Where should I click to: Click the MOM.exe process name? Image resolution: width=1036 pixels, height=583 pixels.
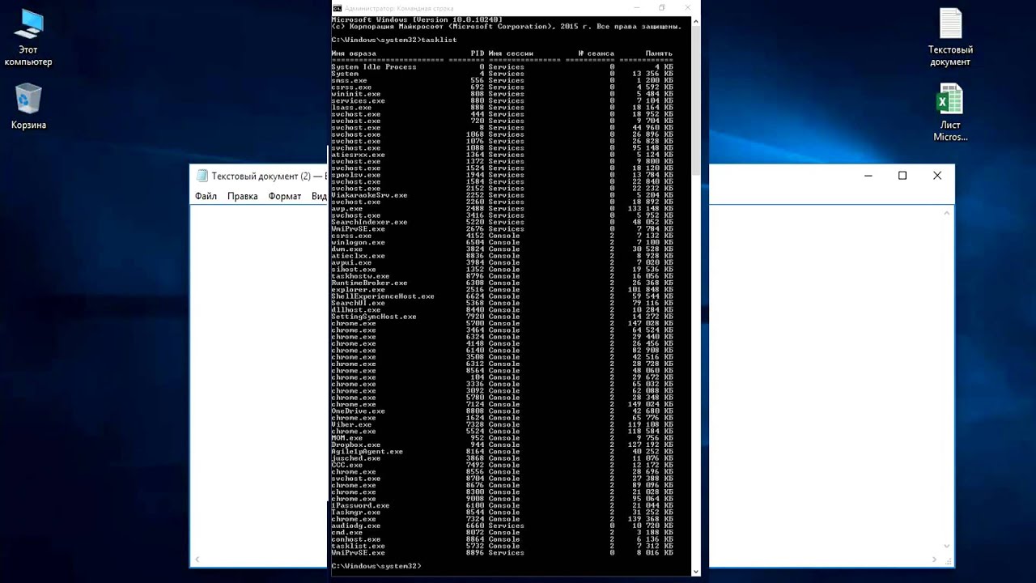[346, 438]
